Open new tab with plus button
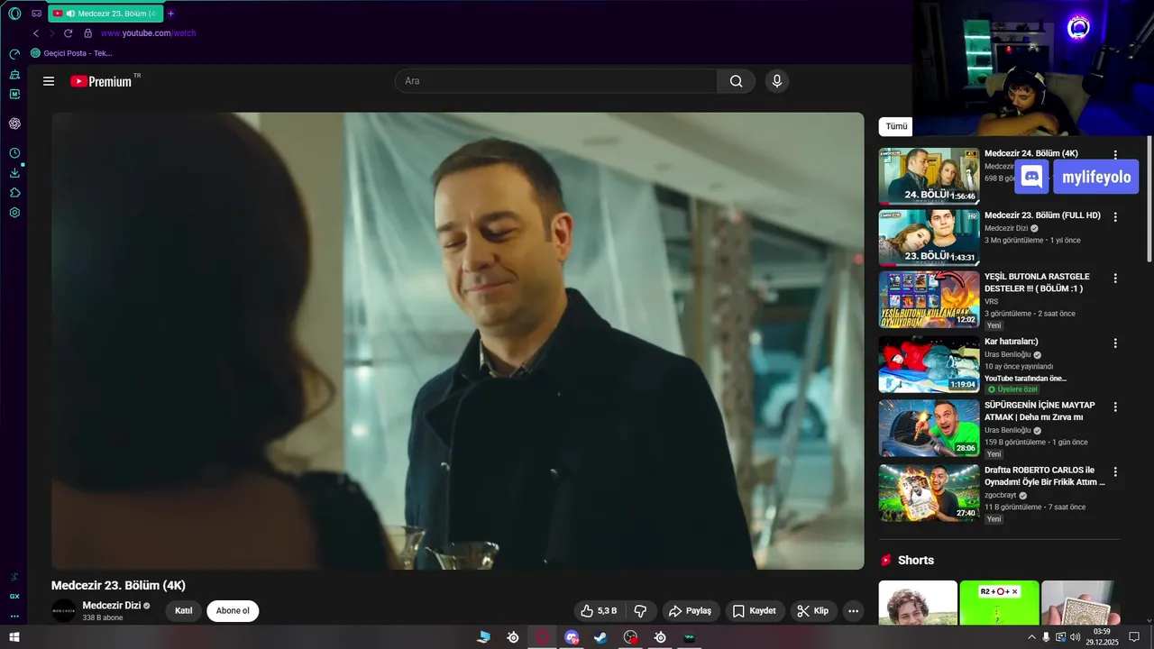This screenshot has width=1154, height=649. tap(171, 14)
